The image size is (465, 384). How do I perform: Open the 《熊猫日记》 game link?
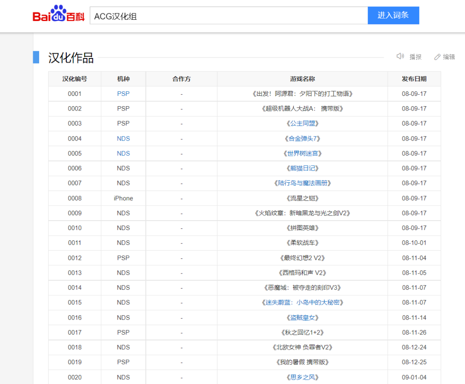(302, 168)
